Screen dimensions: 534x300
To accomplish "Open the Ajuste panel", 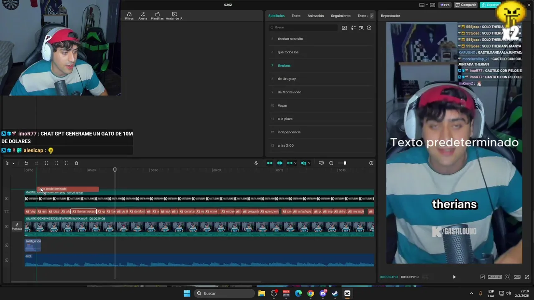I will tap(143, 16).
